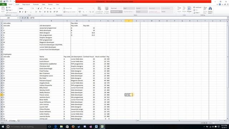Image resolution: width=229 pixels, height=129 pixels.
Task: Apply the Good cell style
Action: (142, 8)
